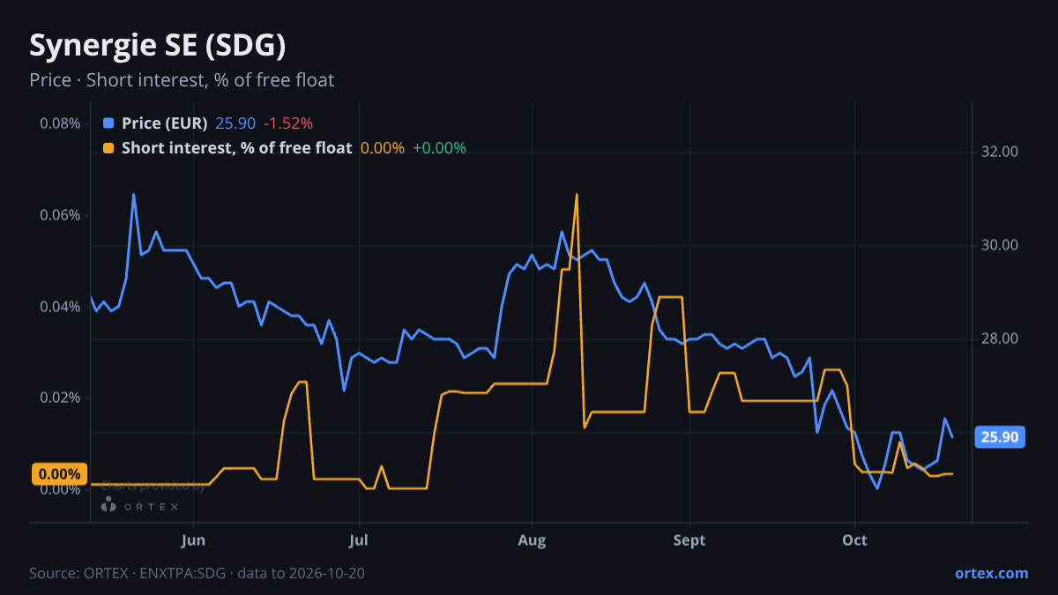The width and height of the screenshot is (1058, 595).
Task: Click the 25.90 price value in legend
Action: click(x=235, y=123)
